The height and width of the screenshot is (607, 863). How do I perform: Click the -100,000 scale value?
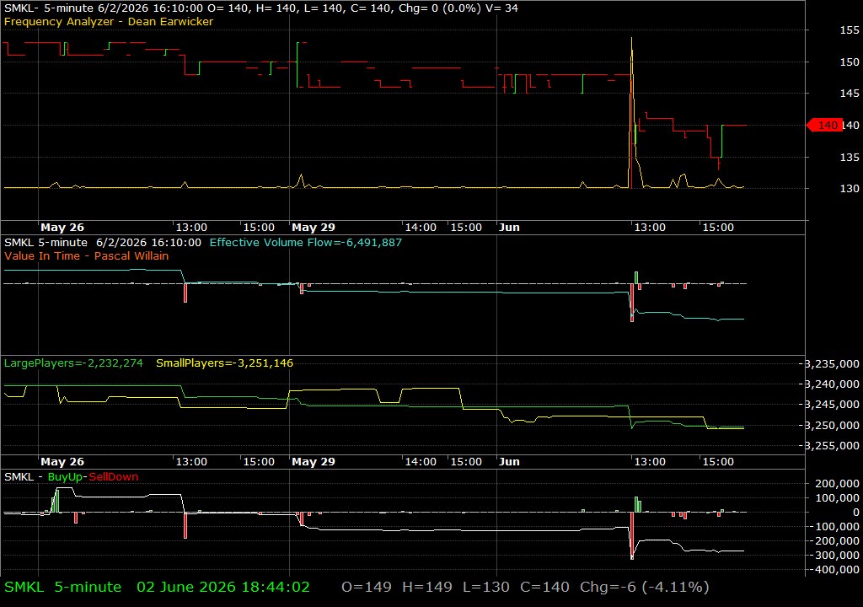835,527
